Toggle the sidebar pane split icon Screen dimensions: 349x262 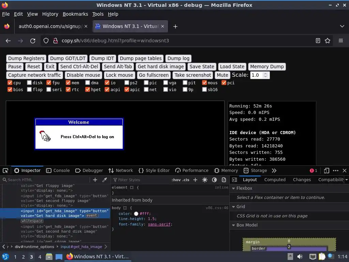click(234, 180)
